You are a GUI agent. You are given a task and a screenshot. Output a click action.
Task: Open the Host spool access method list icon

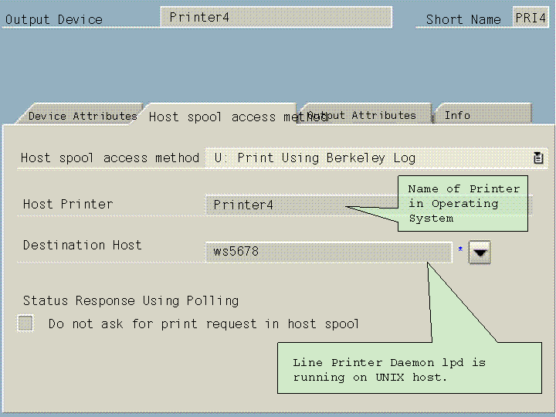tap(538, 158)
